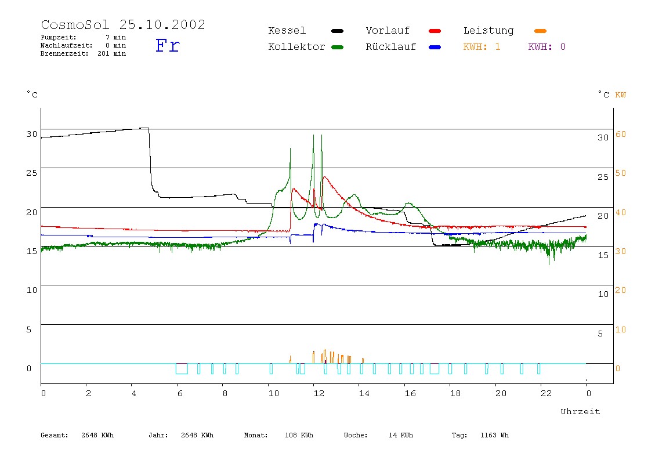Click the x-axis label '18'
Viewport: 666px width, 471px height.
[455, 393]
